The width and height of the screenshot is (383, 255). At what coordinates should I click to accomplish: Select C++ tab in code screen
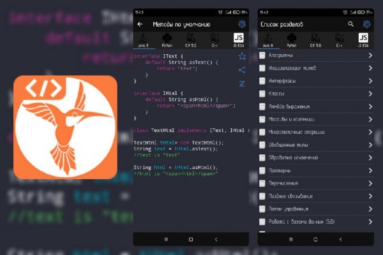(x=214, y=41)
